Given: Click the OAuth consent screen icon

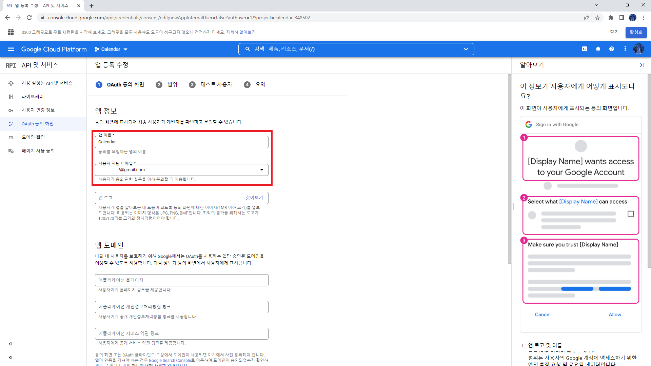Looking at the screenshot, I should click(11, 124).
